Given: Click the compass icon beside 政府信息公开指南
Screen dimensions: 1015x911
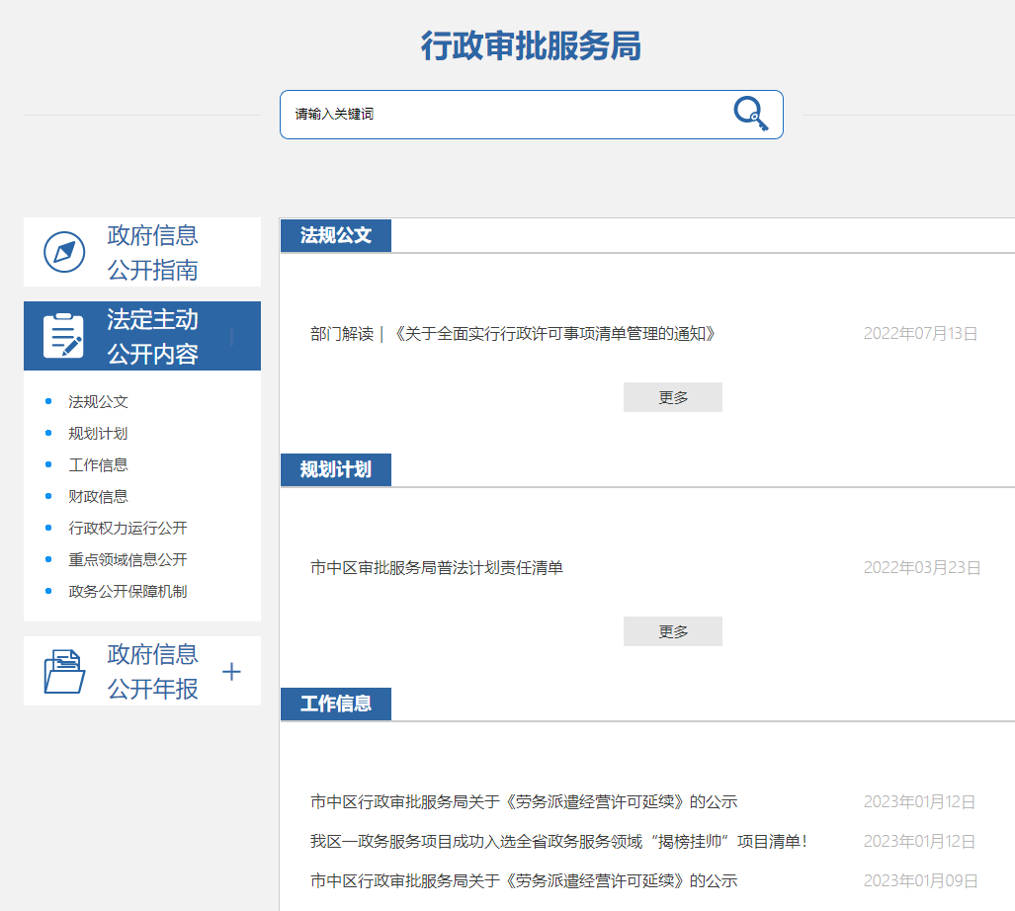Looking at the screenshot, I should 64,252.
